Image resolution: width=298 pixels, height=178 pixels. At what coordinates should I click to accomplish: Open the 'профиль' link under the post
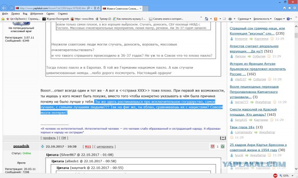pos(49,138)
